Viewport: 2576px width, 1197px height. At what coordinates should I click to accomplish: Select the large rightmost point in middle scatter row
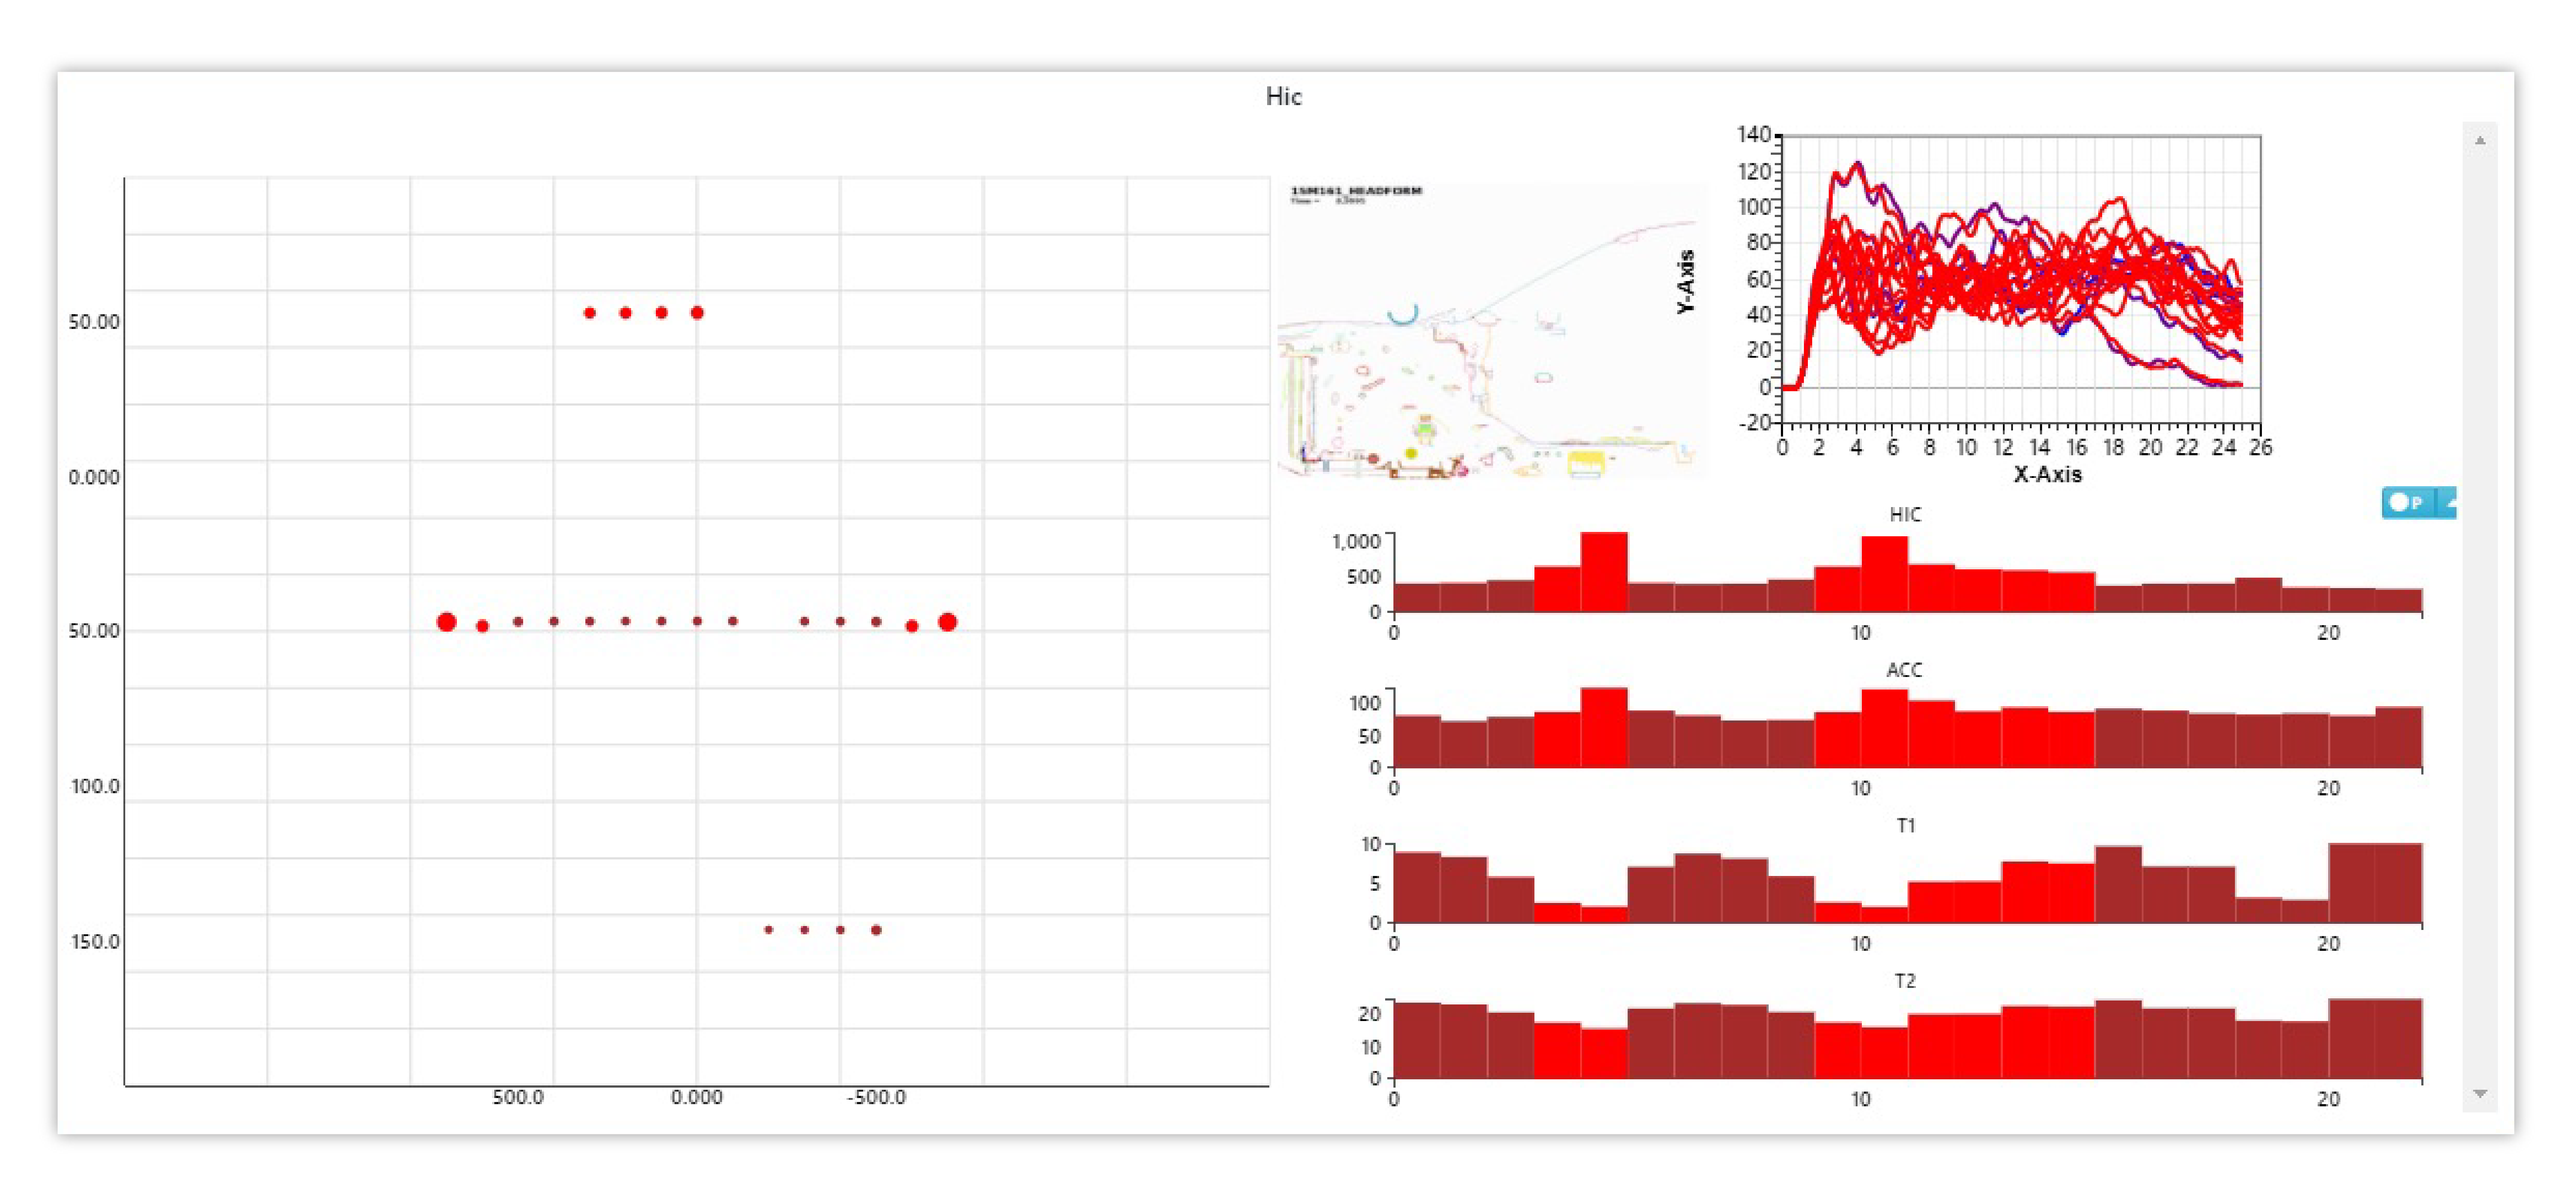click(948, 622)
